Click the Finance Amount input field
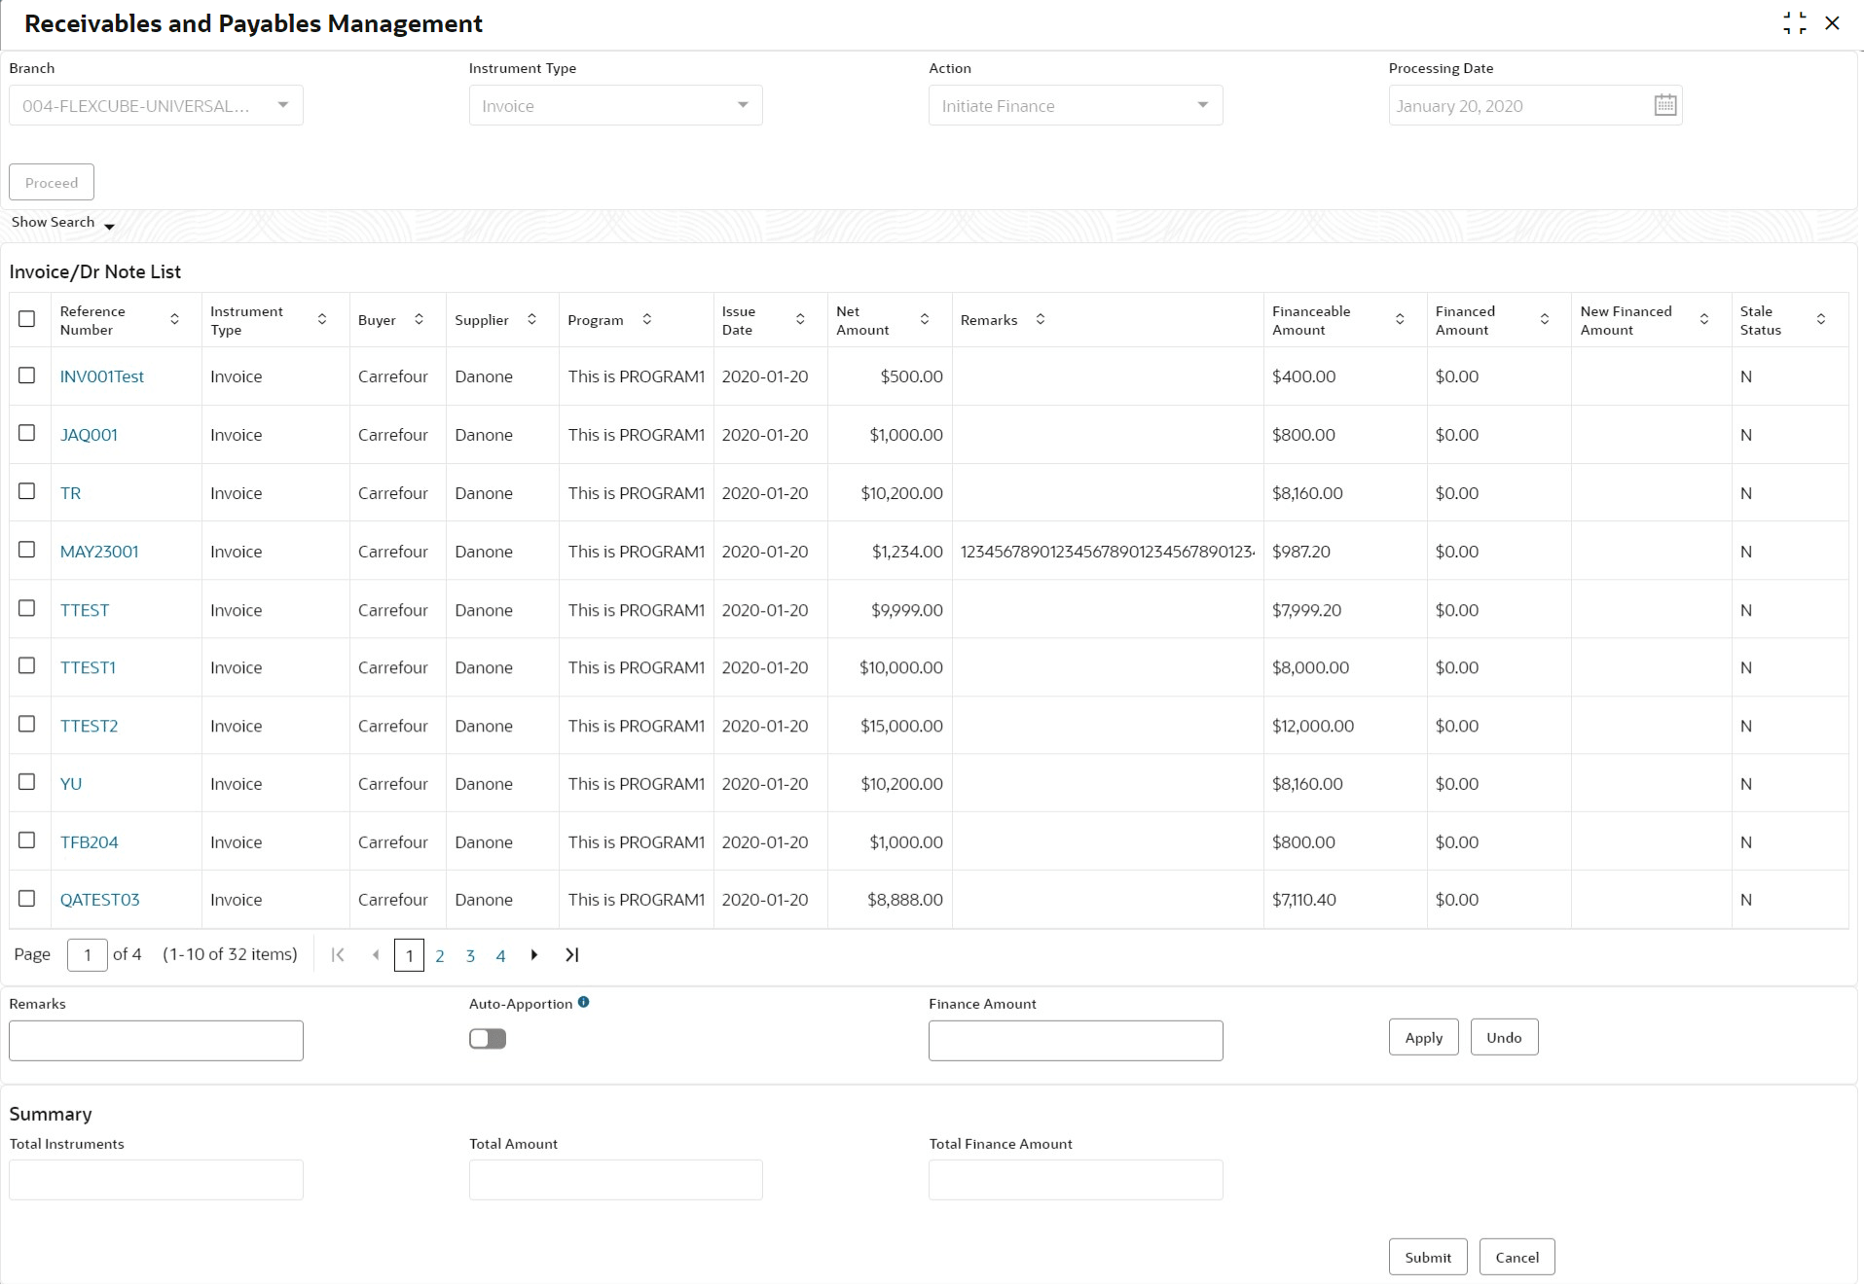The image size is (1864, 1287). click(1075, 1041)
